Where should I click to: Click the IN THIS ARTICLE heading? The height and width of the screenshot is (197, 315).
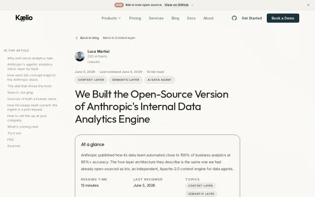click(16, 50)
